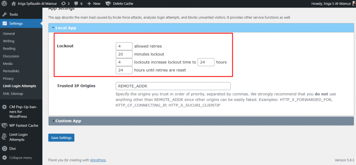This screenshot has height=165, width=356.
Task: Click the Divi icon in sidebar
Action: 5,148
